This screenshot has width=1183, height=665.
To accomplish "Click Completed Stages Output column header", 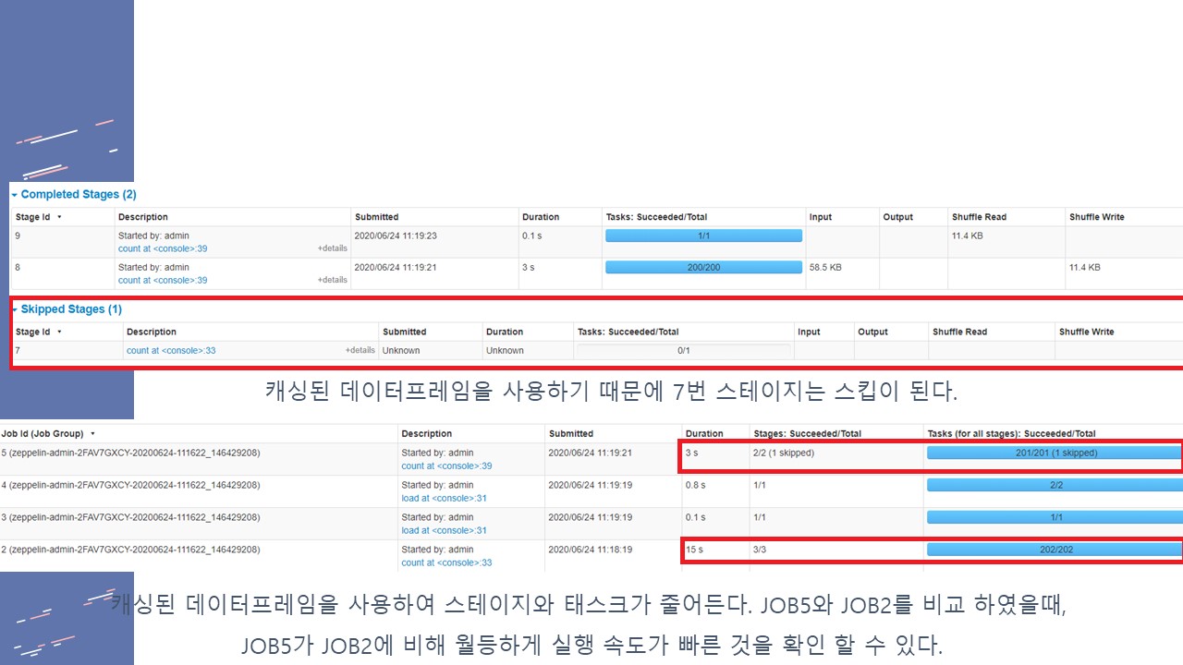I will pos(897,217).
